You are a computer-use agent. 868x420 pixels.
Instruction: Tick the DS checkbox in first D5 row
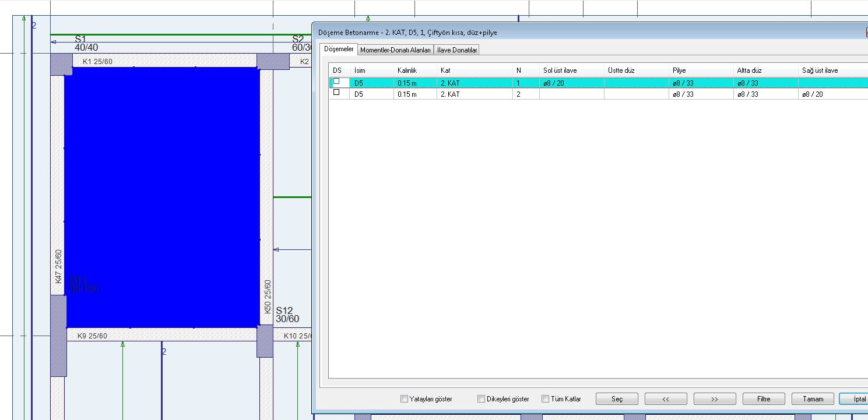(336, 82)
